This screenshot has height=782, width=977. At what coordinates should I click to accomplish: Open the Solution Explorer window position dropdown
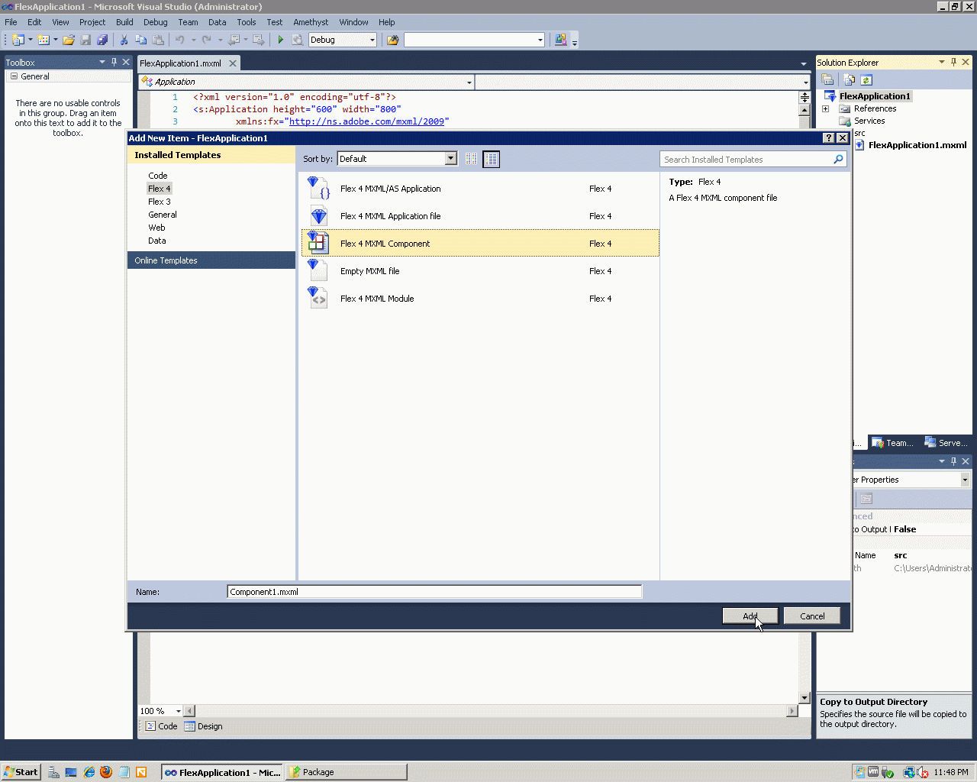(x=942, y=62)
